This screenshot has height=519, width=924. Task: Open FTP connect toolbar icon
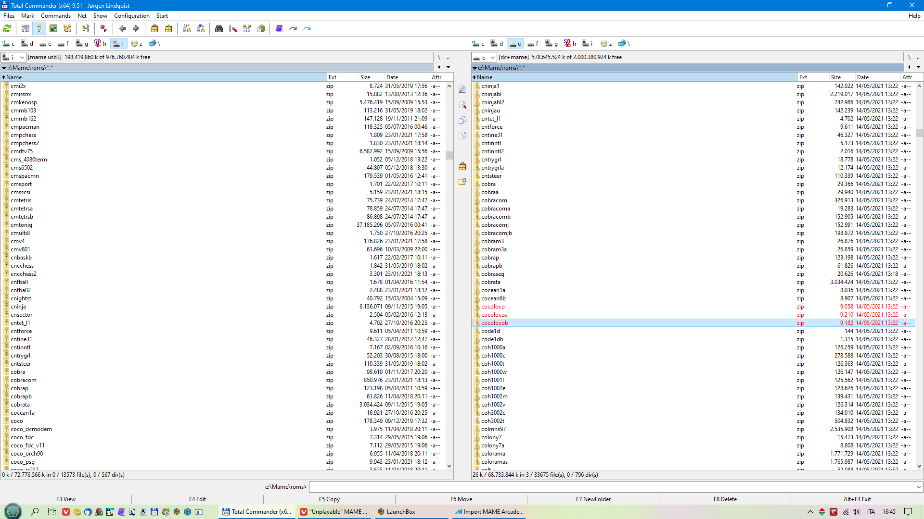tap(187, 28)
